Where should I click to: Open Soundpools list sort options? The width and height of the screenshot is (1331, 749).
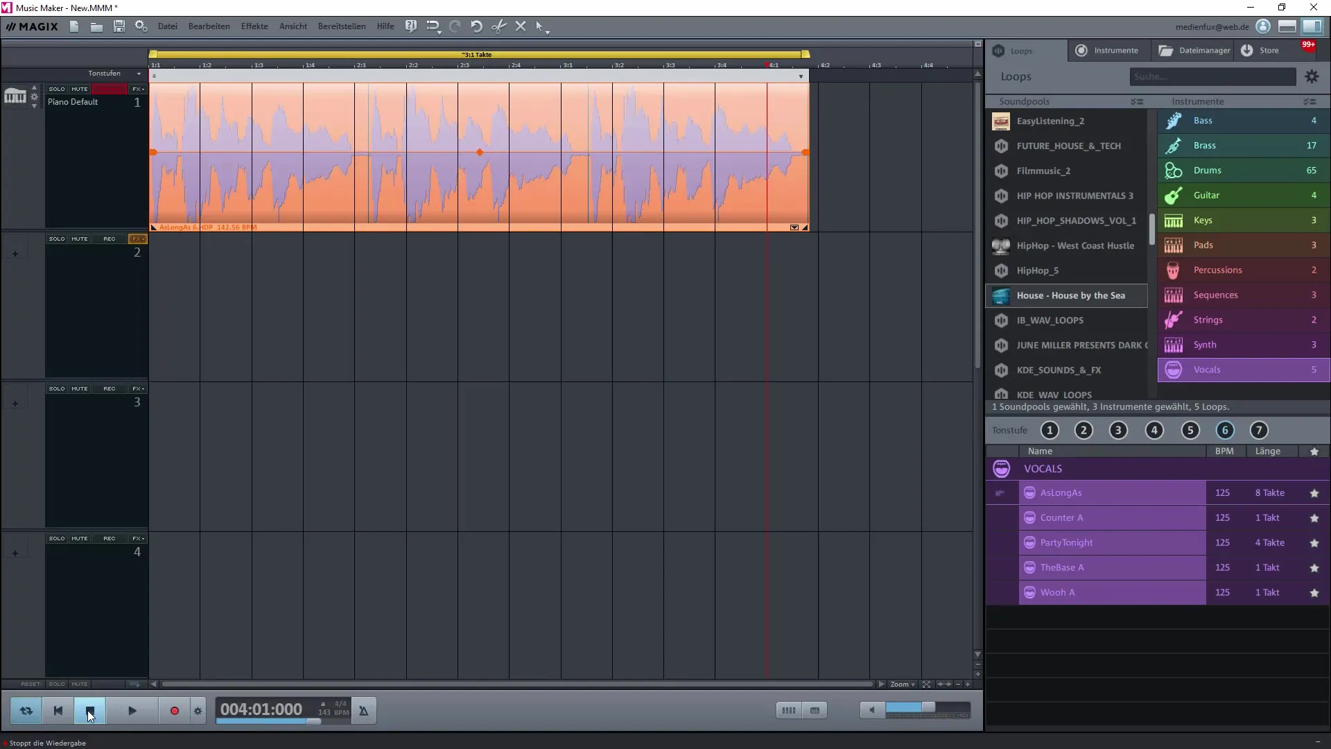click(x=1137, y=102)
